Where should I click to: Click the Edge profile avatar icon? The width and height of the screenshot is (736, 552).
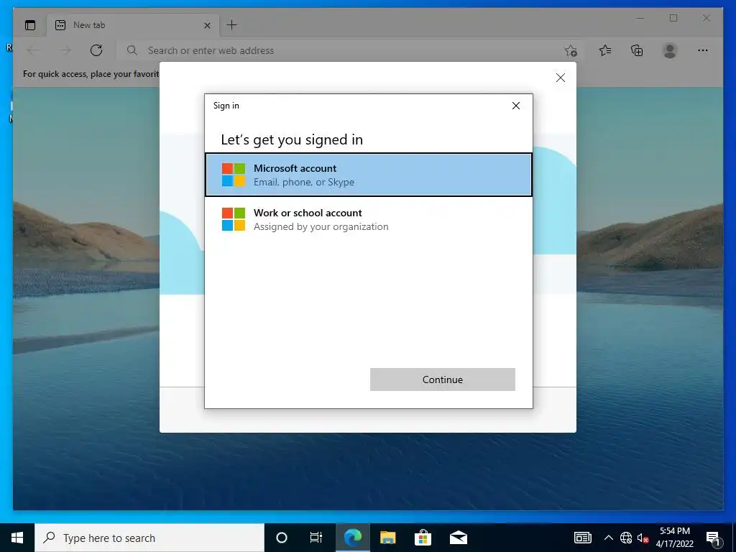(670, 50)
